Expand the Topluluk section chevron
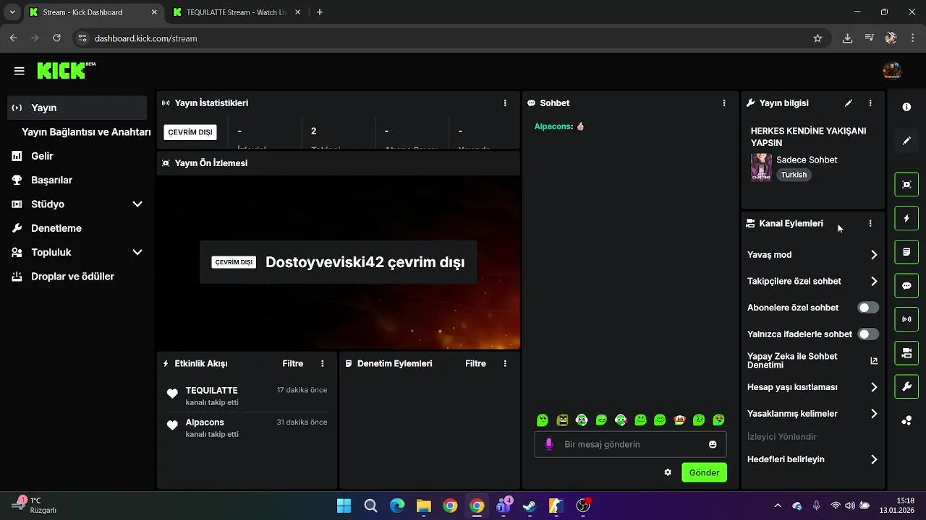Image resolution: width=926 pixels, height=520 pixels. pos(137,253)
